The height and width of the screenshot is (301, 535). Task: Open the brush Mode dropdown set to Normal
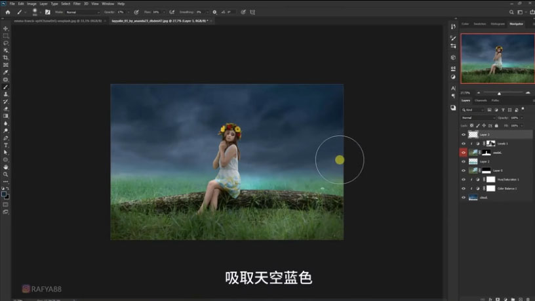click(83, 12)
